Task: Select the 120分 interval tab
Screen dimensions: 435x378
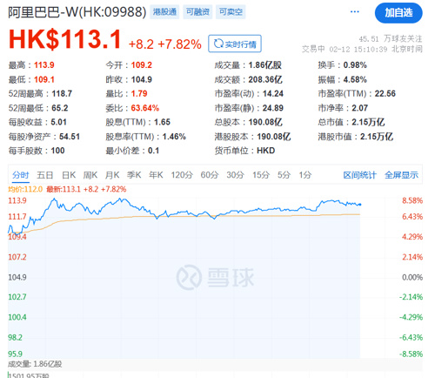Action: [x=182, y=175]
